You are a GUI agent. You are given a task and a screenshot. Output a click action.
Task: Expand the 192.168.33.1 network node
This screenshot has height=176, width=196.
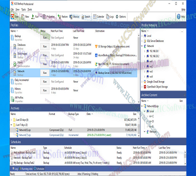[x=145, y=51]
